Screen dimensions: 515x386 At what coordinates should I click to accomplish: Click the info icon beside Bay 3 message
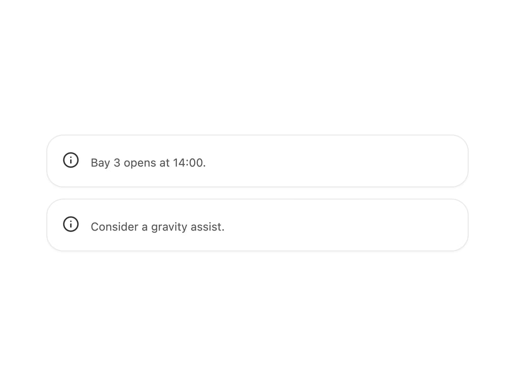pyautogui.click(x=71, y=160)
